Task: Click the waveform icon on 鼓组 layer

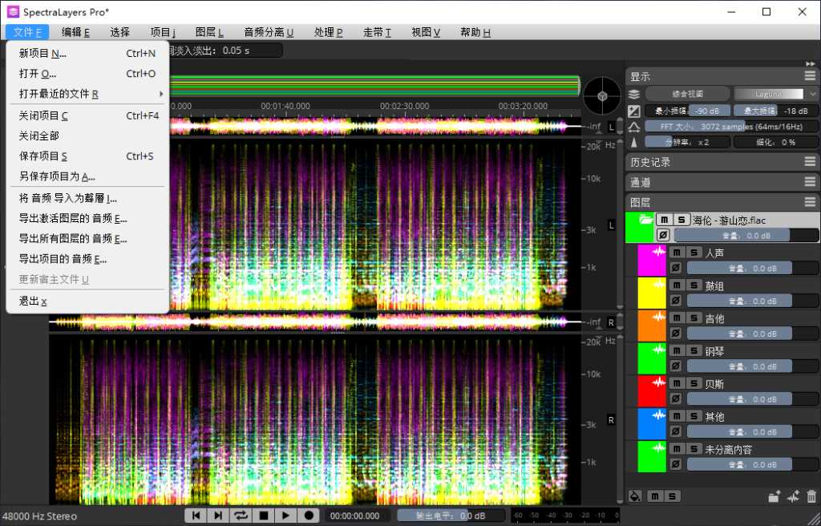Action: [x=659, y=285]
